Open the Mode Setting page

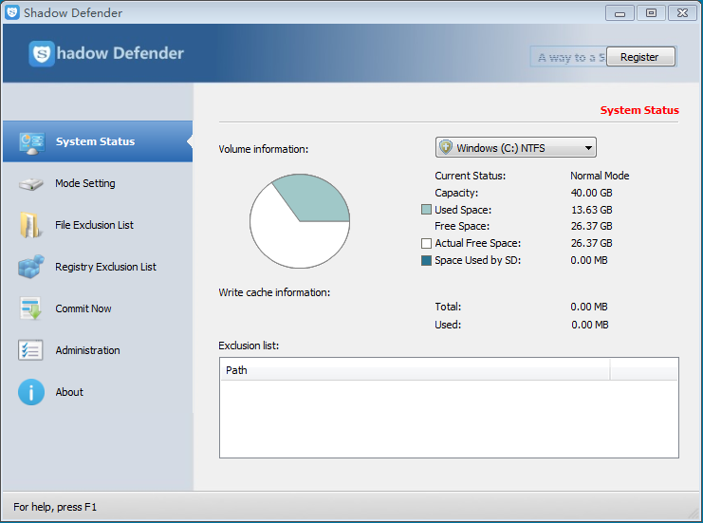click(85, 183)
